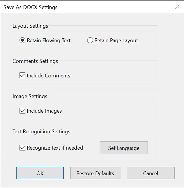
Task: Dismiss the dialog with Cancel
Action: tap(150, 173)
